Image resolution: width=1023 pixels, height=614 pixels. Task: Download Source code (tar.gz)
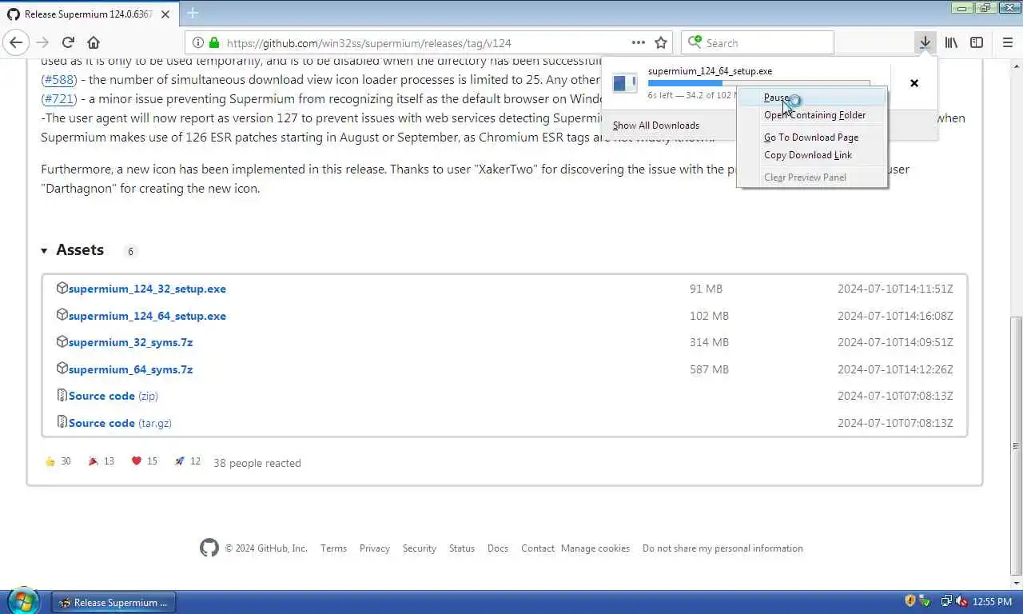120,423
